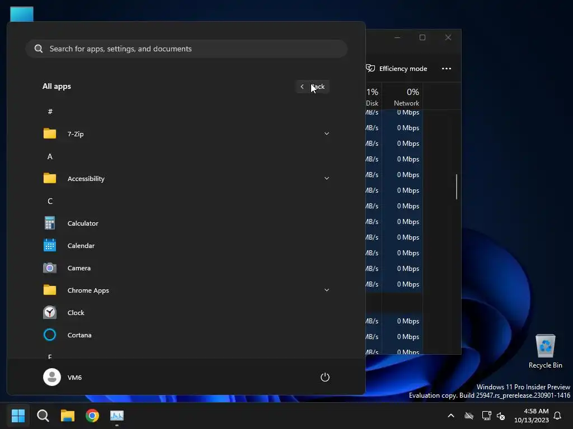Click the muted volume tray icon

(501, 416)
